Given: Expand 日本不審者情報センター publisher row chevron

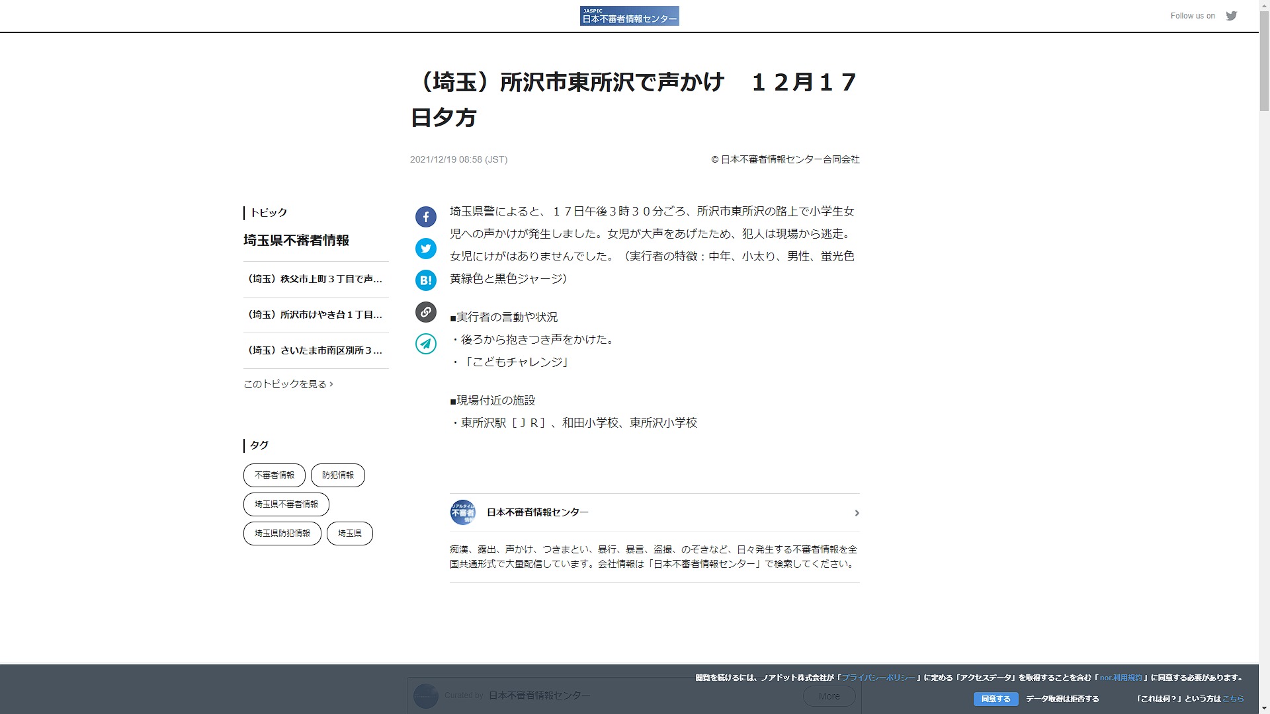Looking at the screenshot, I should [x=857, y=513].
